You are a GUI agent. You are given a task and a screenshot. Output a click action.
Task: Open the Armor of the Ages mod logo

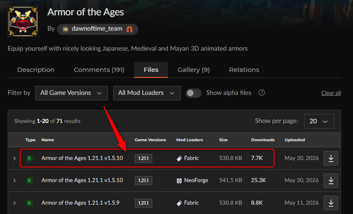coord(23,21)
